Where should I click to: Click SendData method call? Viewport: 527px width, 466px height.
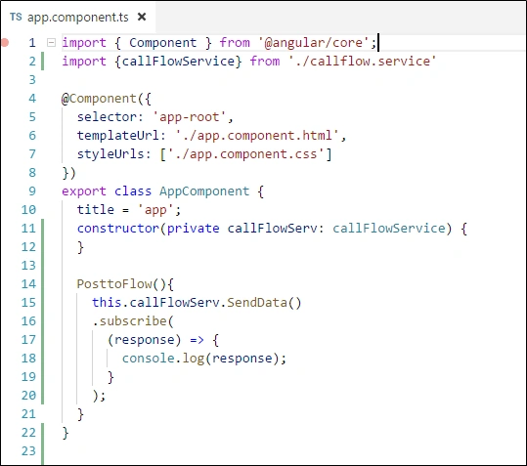click(257, 303)
